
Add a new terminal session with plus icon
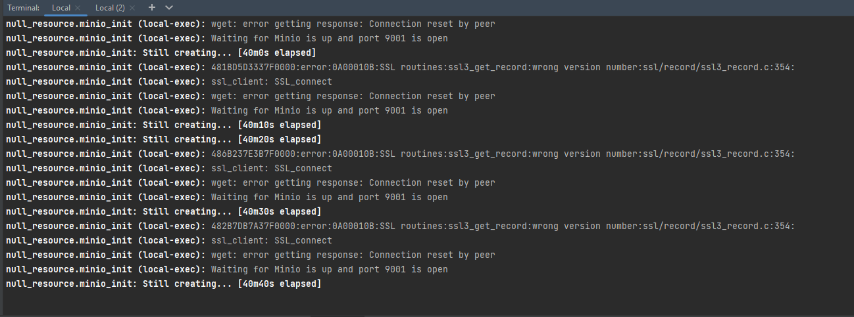click(152, 8)
